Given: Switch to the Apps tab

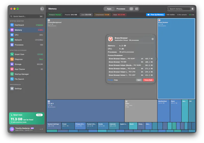Looking at the screenshot, I should (109, 9).
